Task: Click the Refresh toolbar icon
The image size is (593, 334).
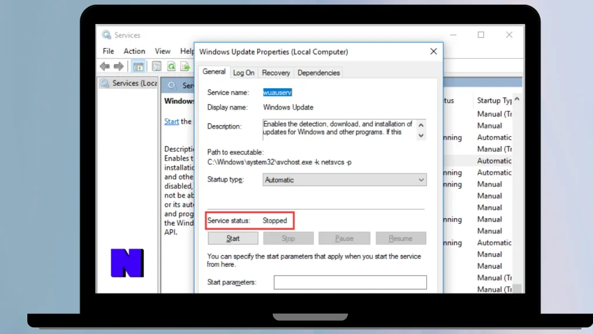Action: (x=171, y=66)
